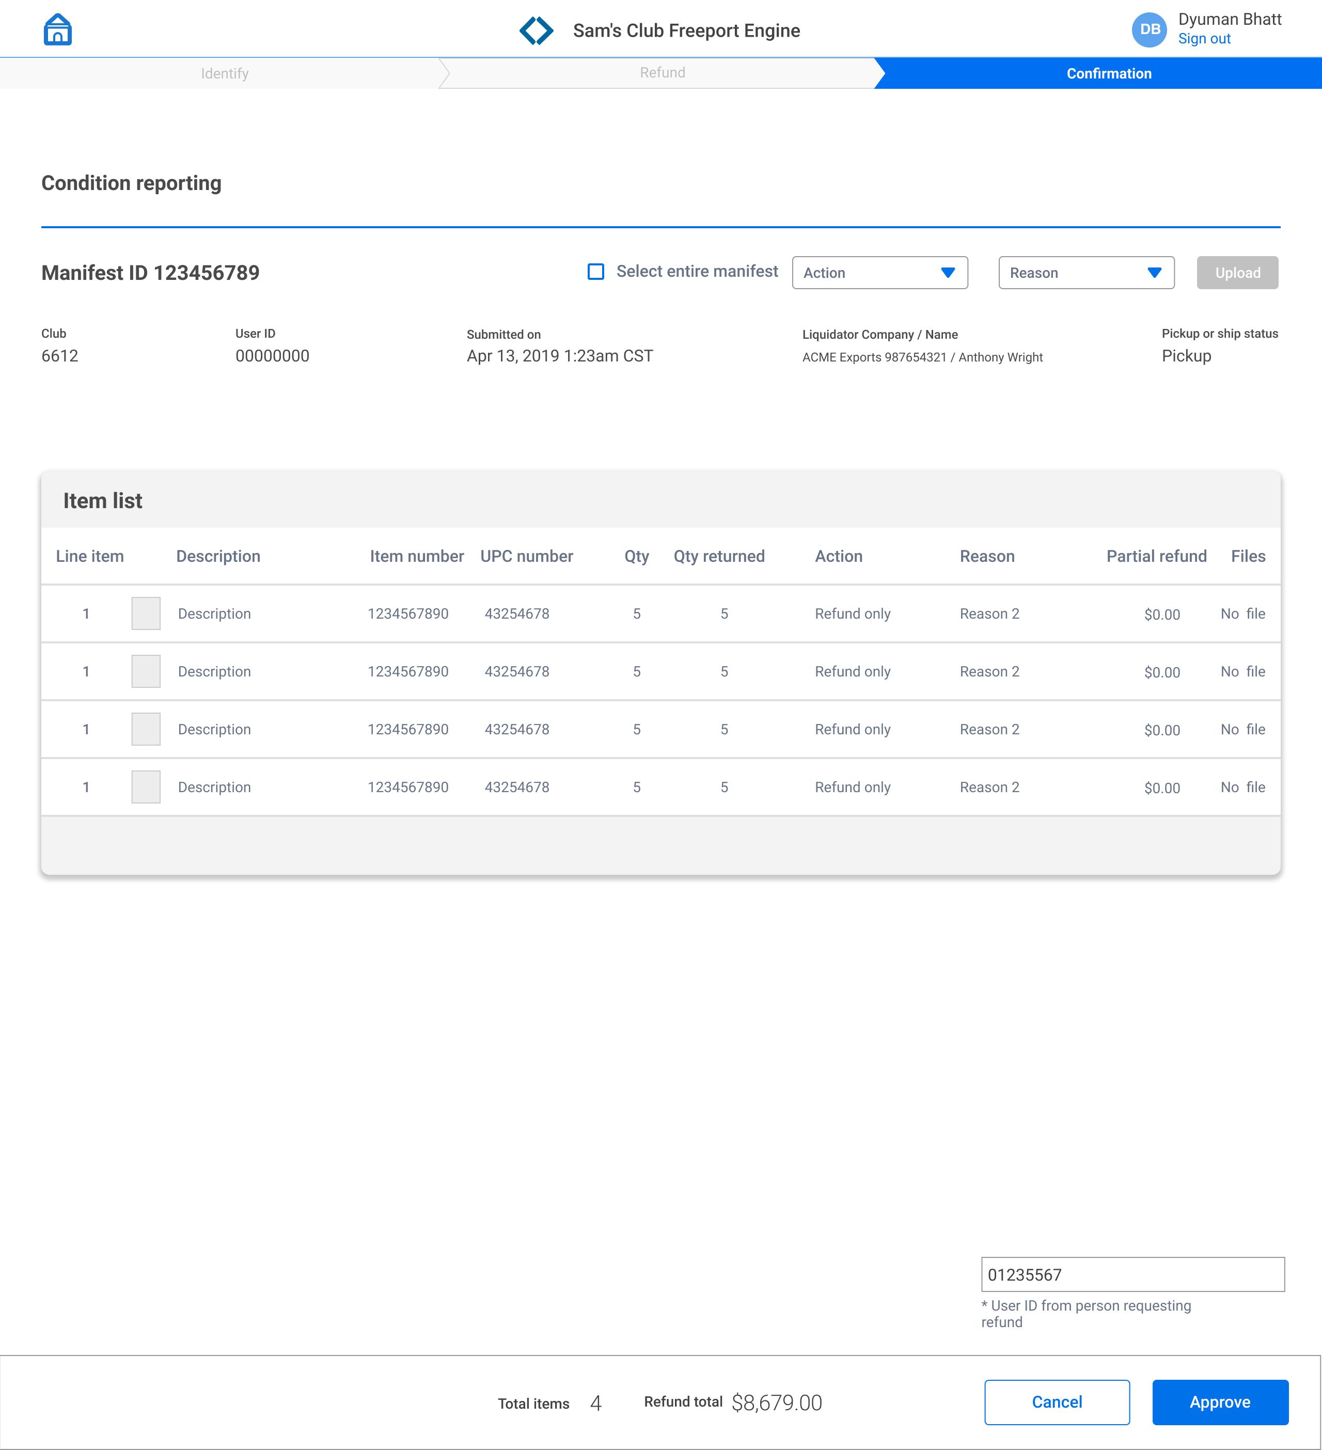This screenshot has height=1450, width=1322.
Task: Open the Reason dropdown
Action: click(1086, 273)
